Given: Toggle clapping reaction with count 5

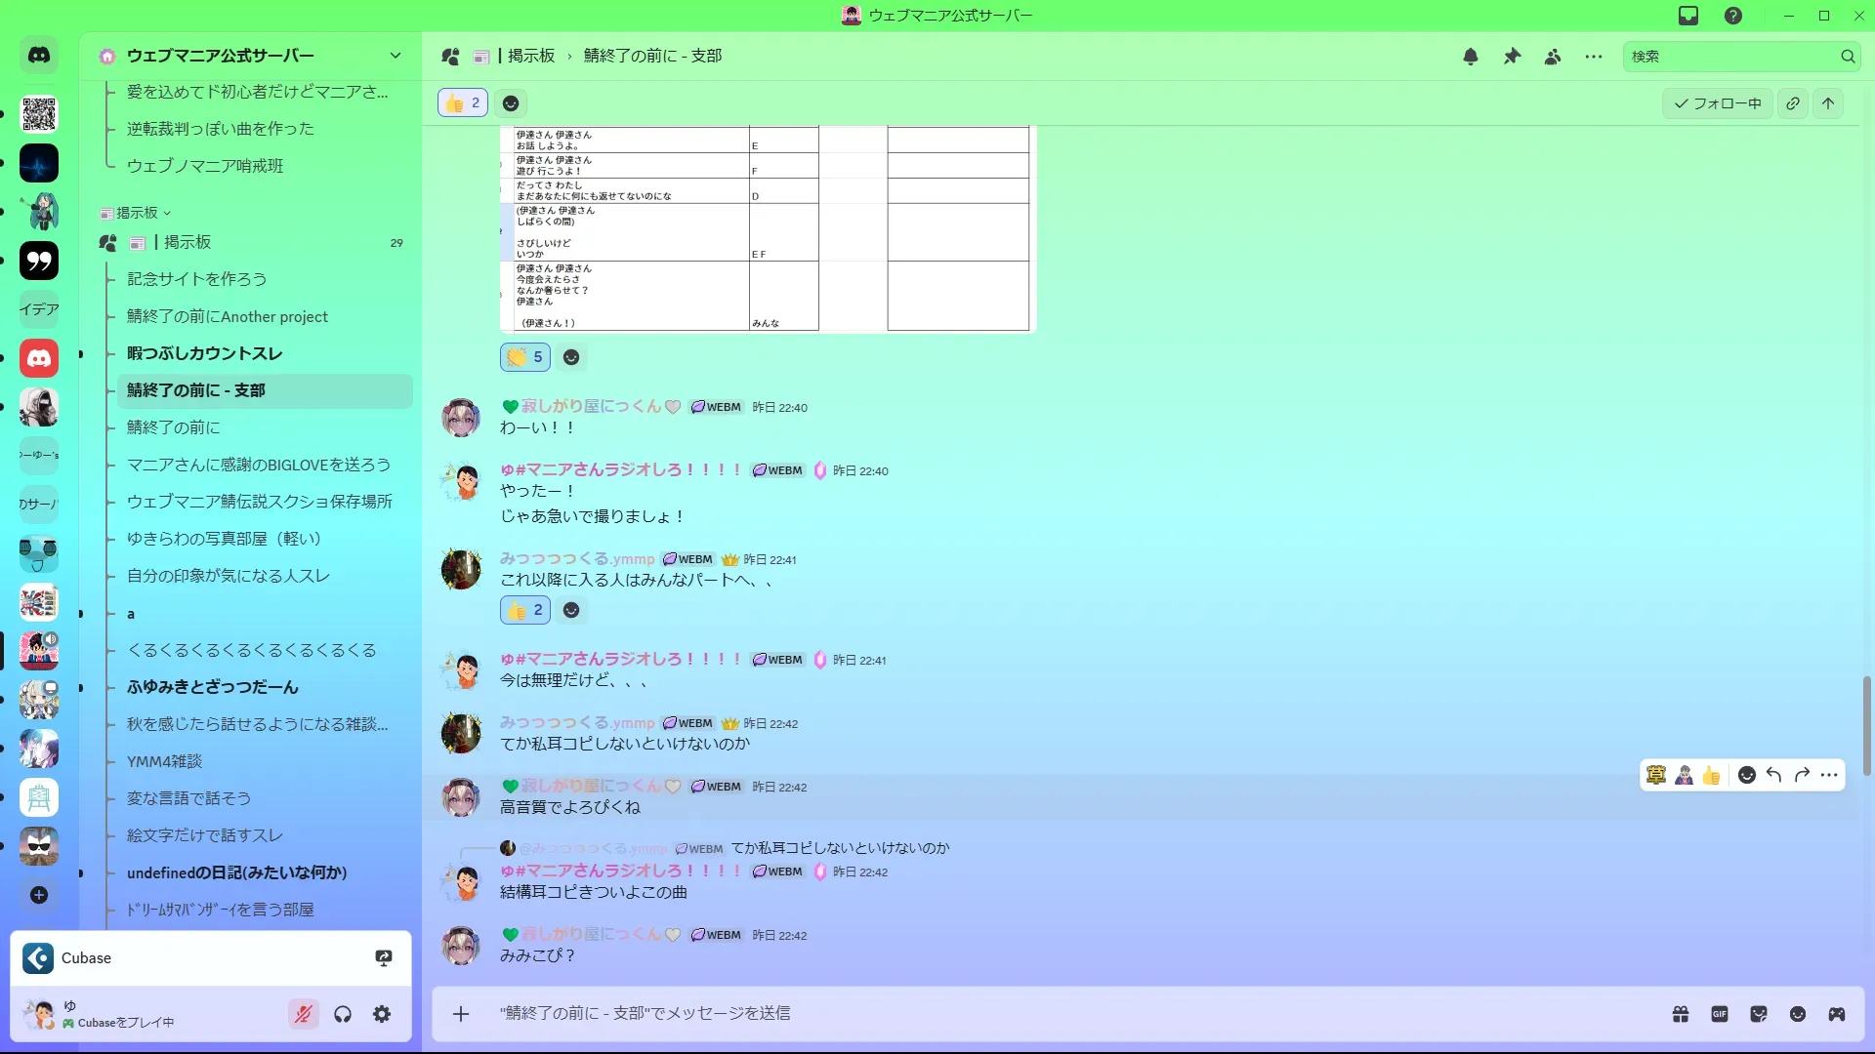Looking at the screenshot, I should [525, 357].
